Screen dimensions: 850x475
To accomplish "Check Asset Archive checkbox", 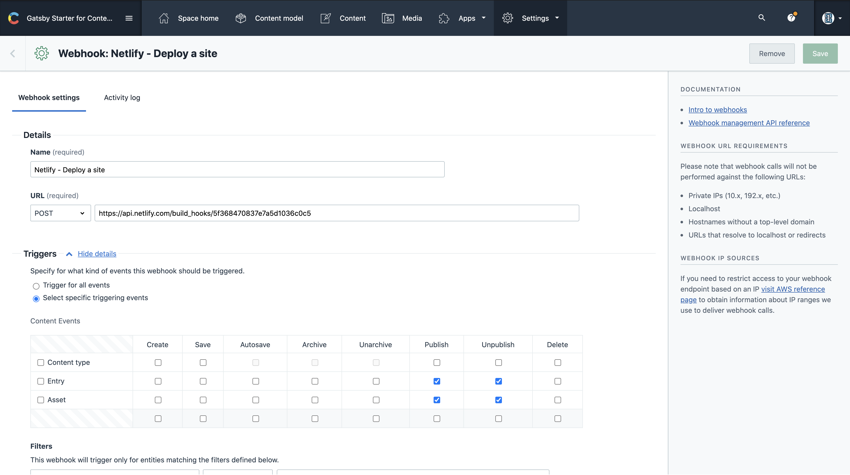I will (x=315, y=400).
